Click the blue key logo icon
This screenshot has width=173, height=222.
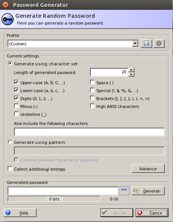point(8,19)
